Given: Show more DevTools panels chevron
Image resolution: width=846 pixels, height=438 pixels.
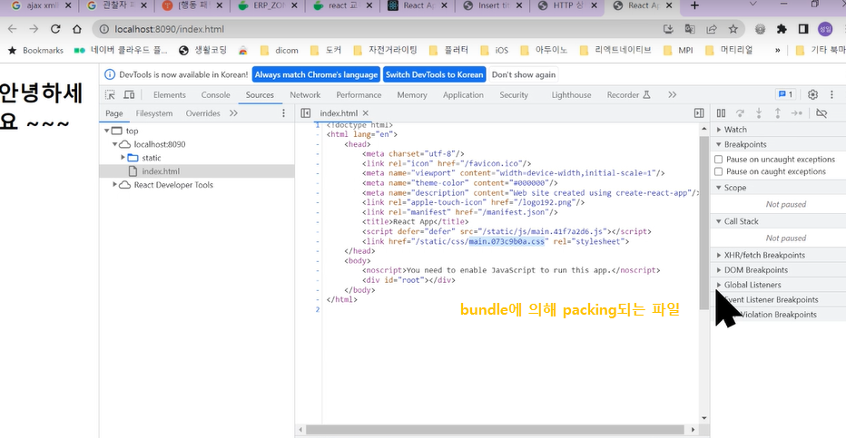Looking at the screenshot, I should (x=672, y=95).
